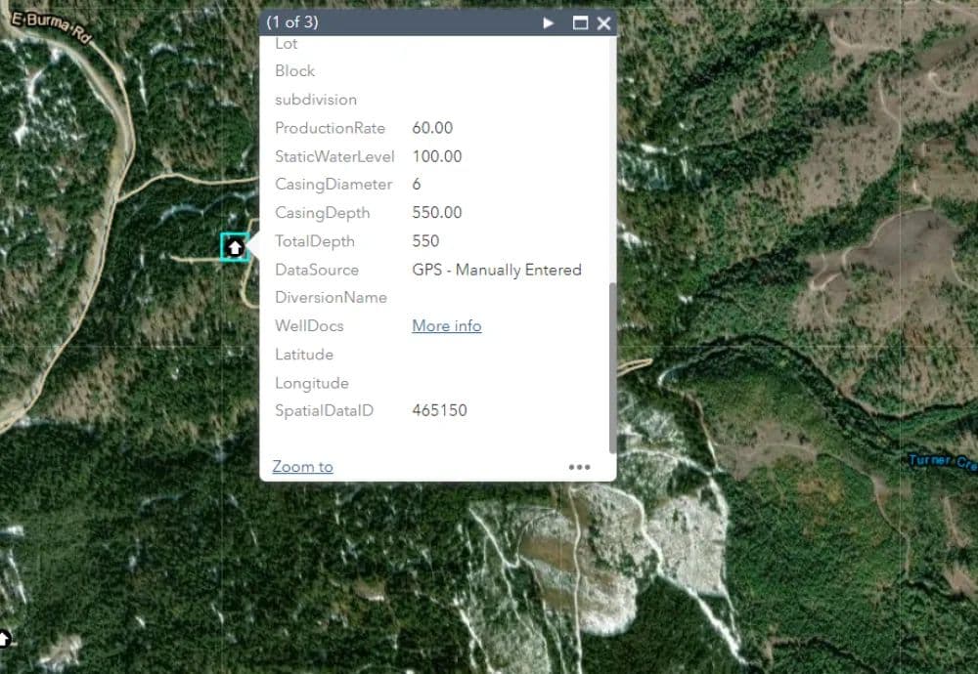Click the CasingDiameter field label
Screen dimensions: 978x674
[333, 185]
